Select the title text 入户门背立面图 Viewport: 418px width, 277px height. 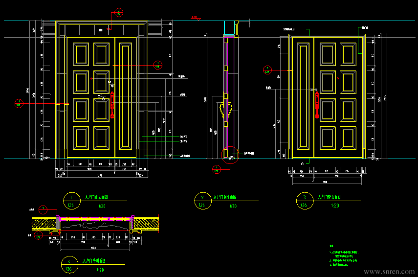(329, 197)
